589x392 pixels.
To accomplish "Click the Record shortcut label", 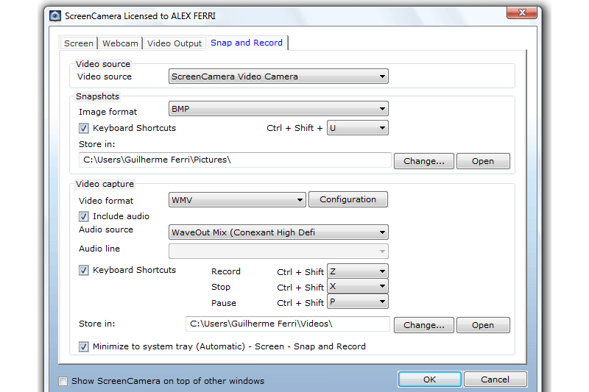I will point(226,271).
